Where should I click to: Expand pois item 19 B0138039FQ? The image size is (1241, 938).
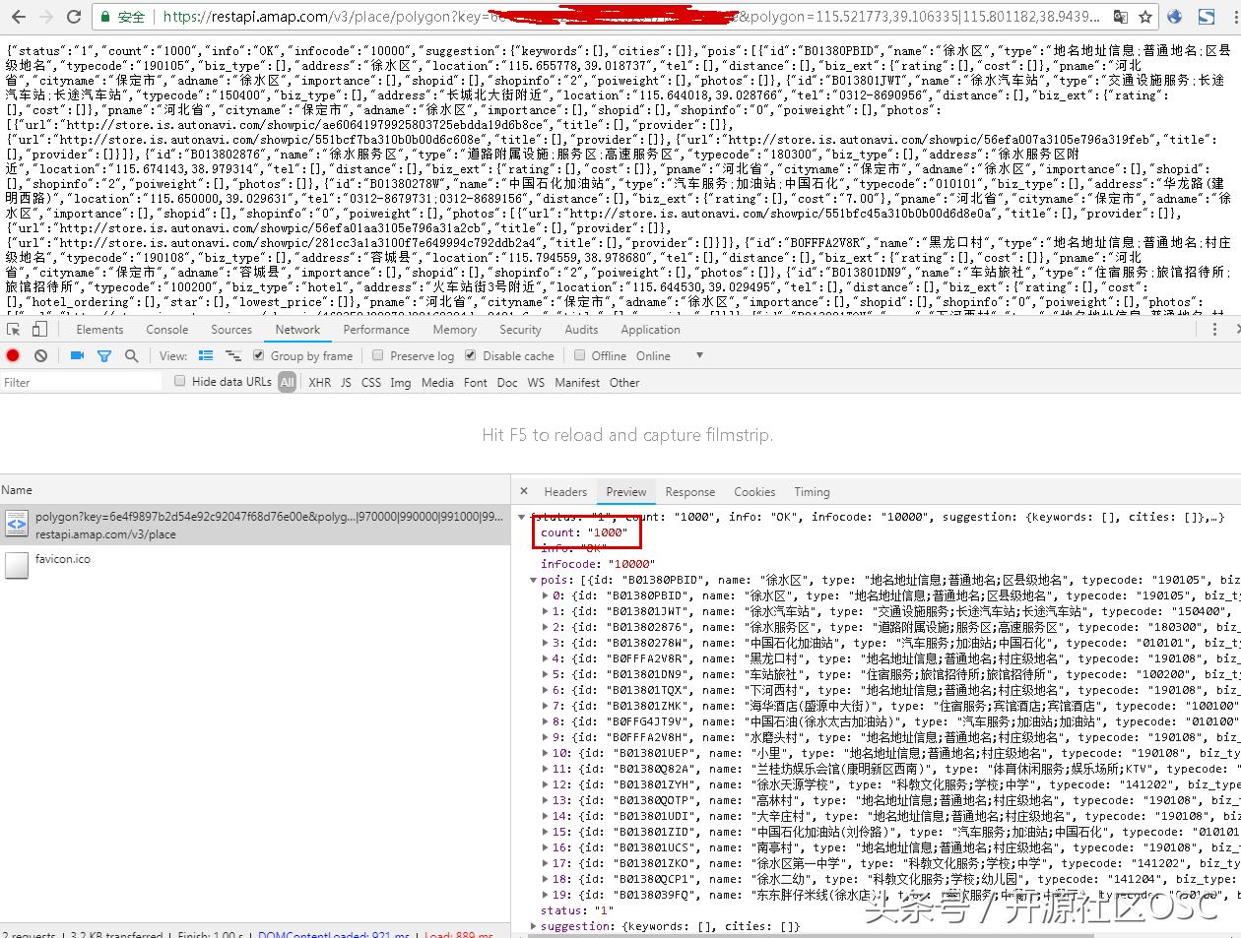[546, 895]
